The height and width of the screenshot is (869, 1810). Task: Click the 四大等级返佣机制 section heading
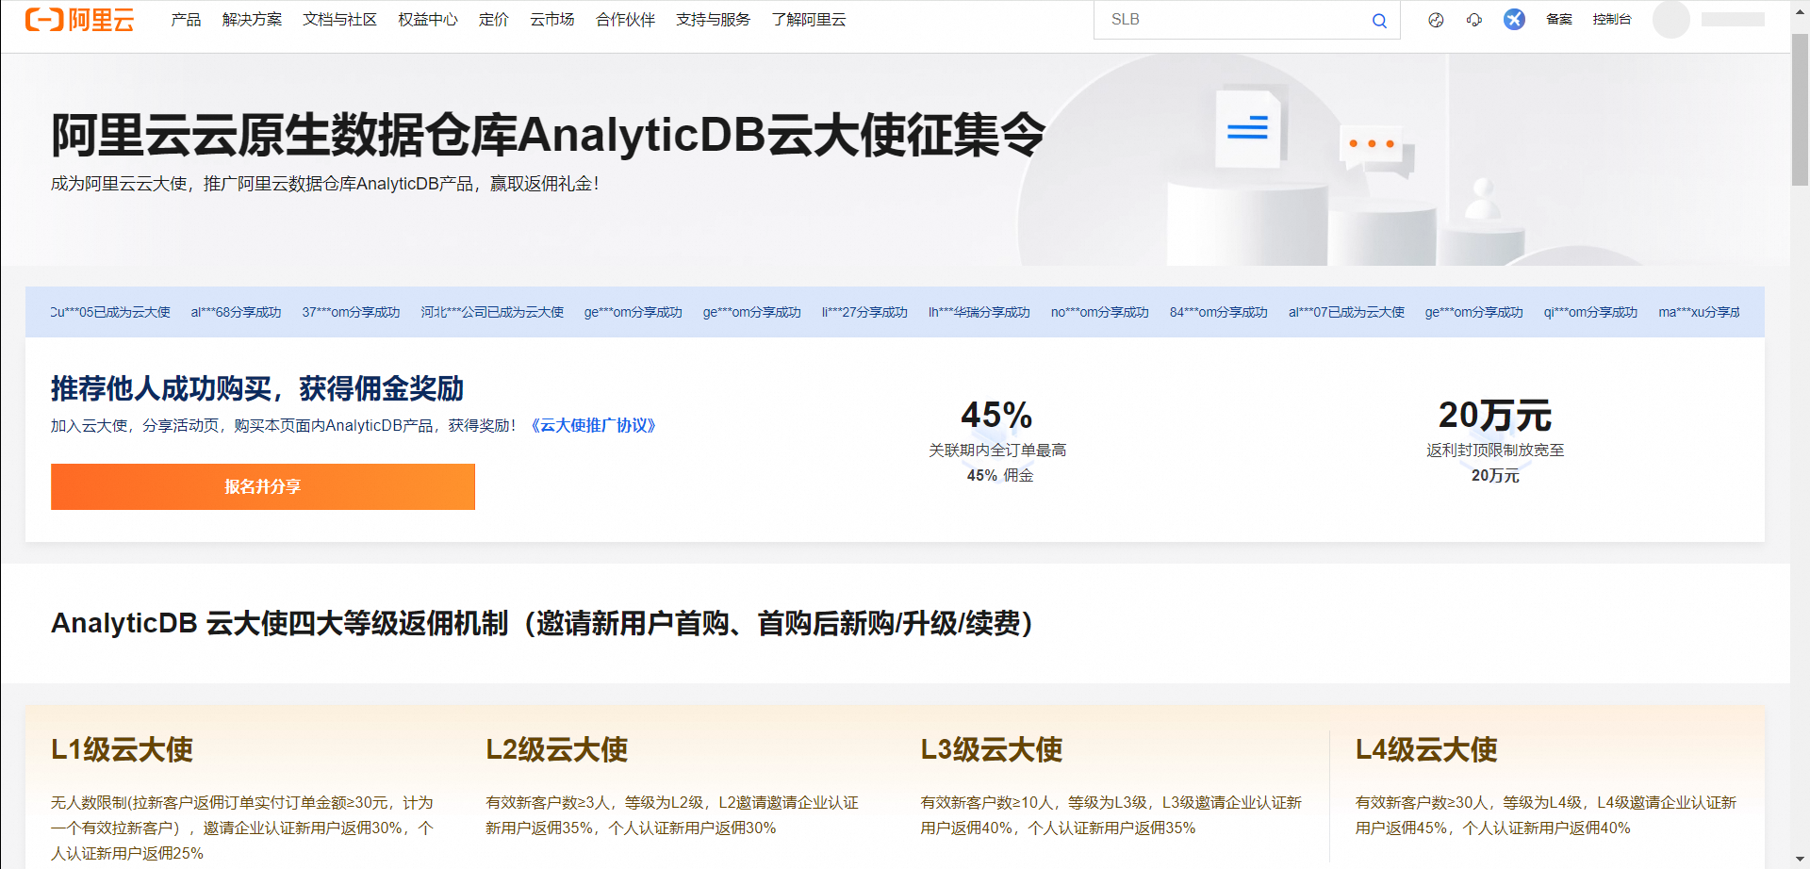[542, 623]
